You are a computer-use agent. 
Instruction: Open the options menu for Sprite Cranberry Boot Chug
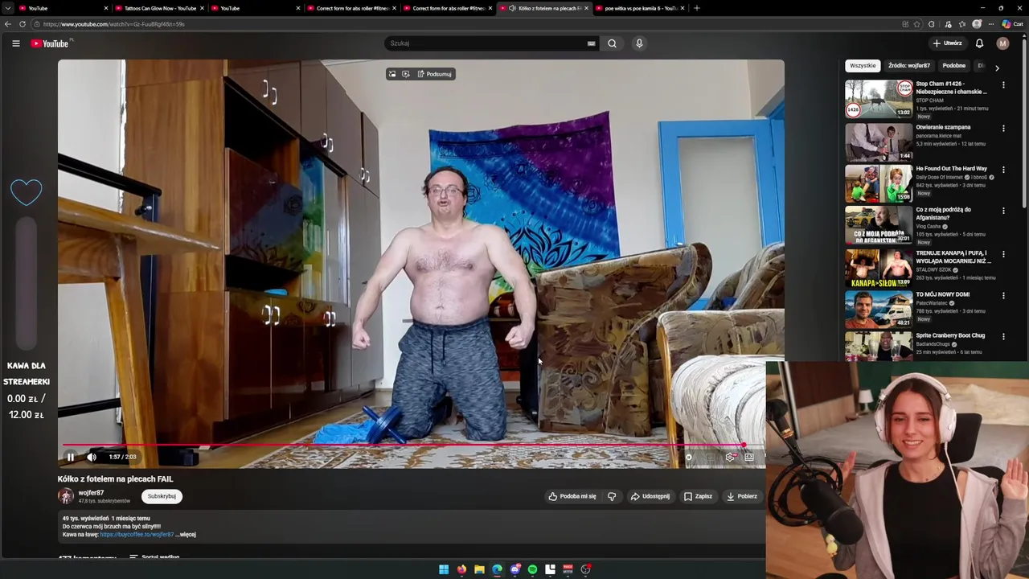[x=1003, y=336]
